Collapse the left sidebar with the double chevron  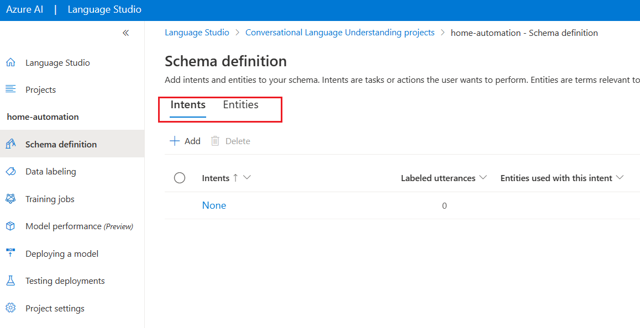[125, 33]
